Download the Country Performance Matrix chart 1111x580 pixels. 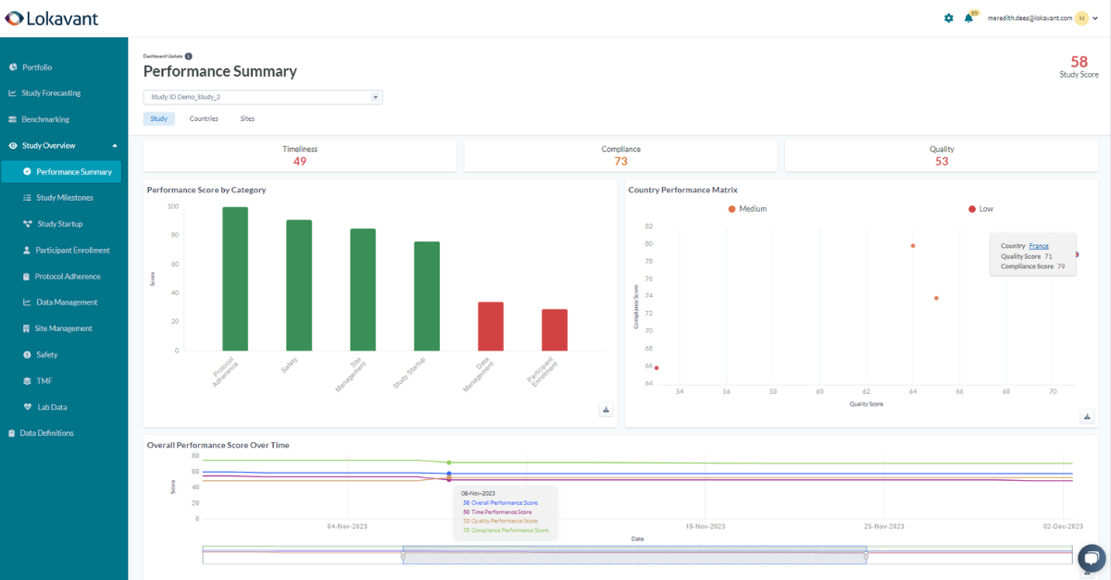coord(1087,417)
